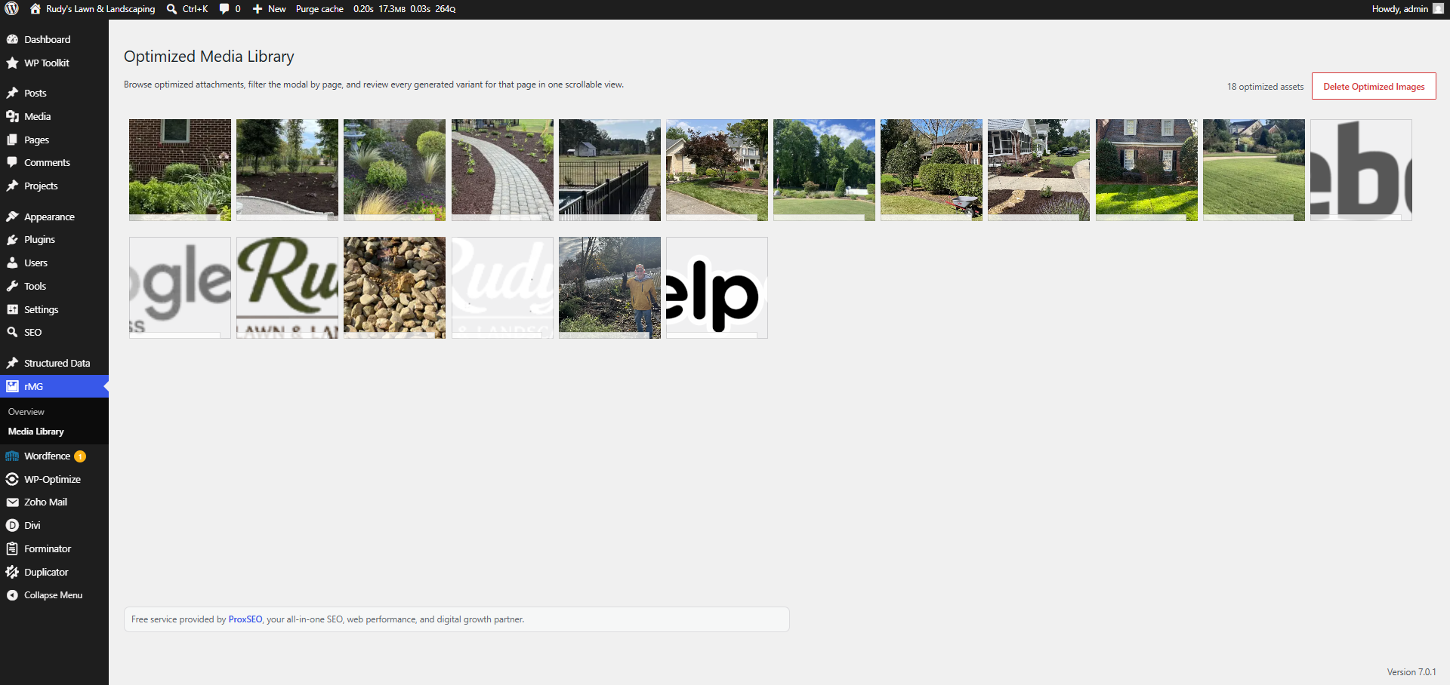Open the bird bath garden bed thumbnail
Viewport: 1450px width, 685px height.
tap(394, 170)
